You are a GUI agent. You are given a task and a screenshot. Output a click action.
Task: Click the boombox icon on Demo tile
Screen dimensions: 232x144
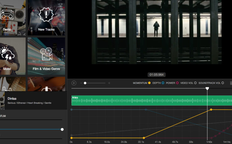(x=7, y=15)
